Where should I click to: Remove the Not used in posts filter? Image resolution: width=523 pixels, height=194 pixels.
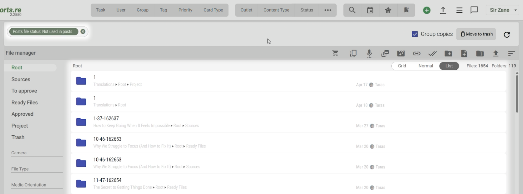[x=83, y=32]
